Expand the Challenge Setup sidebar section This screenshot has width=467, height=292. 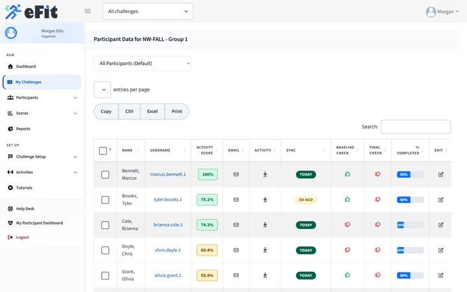(x=42, y=157)
